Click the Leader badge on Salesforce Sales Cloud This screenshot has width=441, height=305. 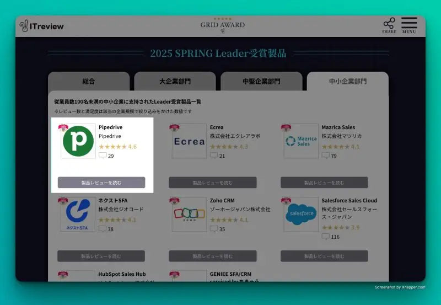(286, 201)
